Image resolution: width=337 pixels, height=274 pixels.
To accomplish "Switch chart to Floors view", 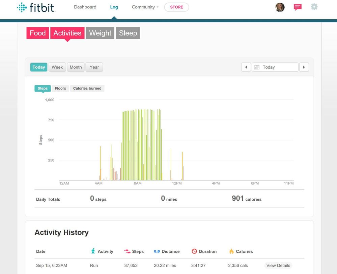I will [60, 89].
